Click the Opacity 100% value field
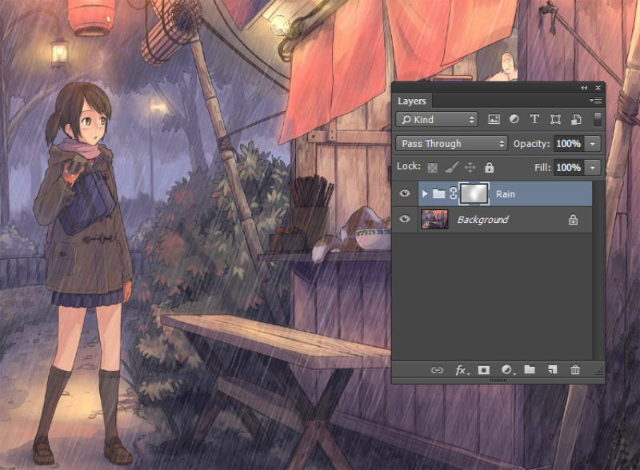This screenshot has width=640, height=470. [568, 144]
